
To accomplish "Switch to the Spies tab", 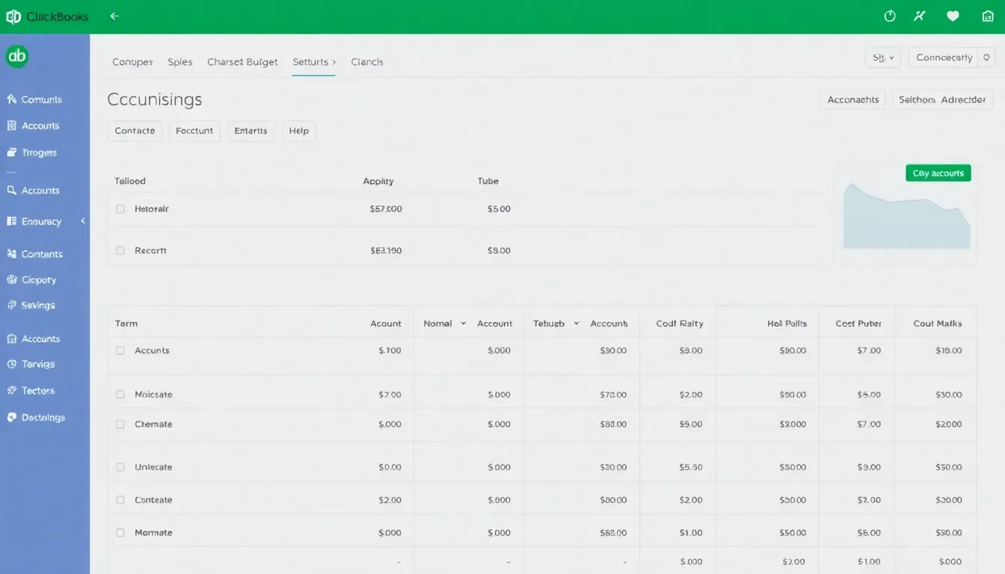I will [179, 62].
